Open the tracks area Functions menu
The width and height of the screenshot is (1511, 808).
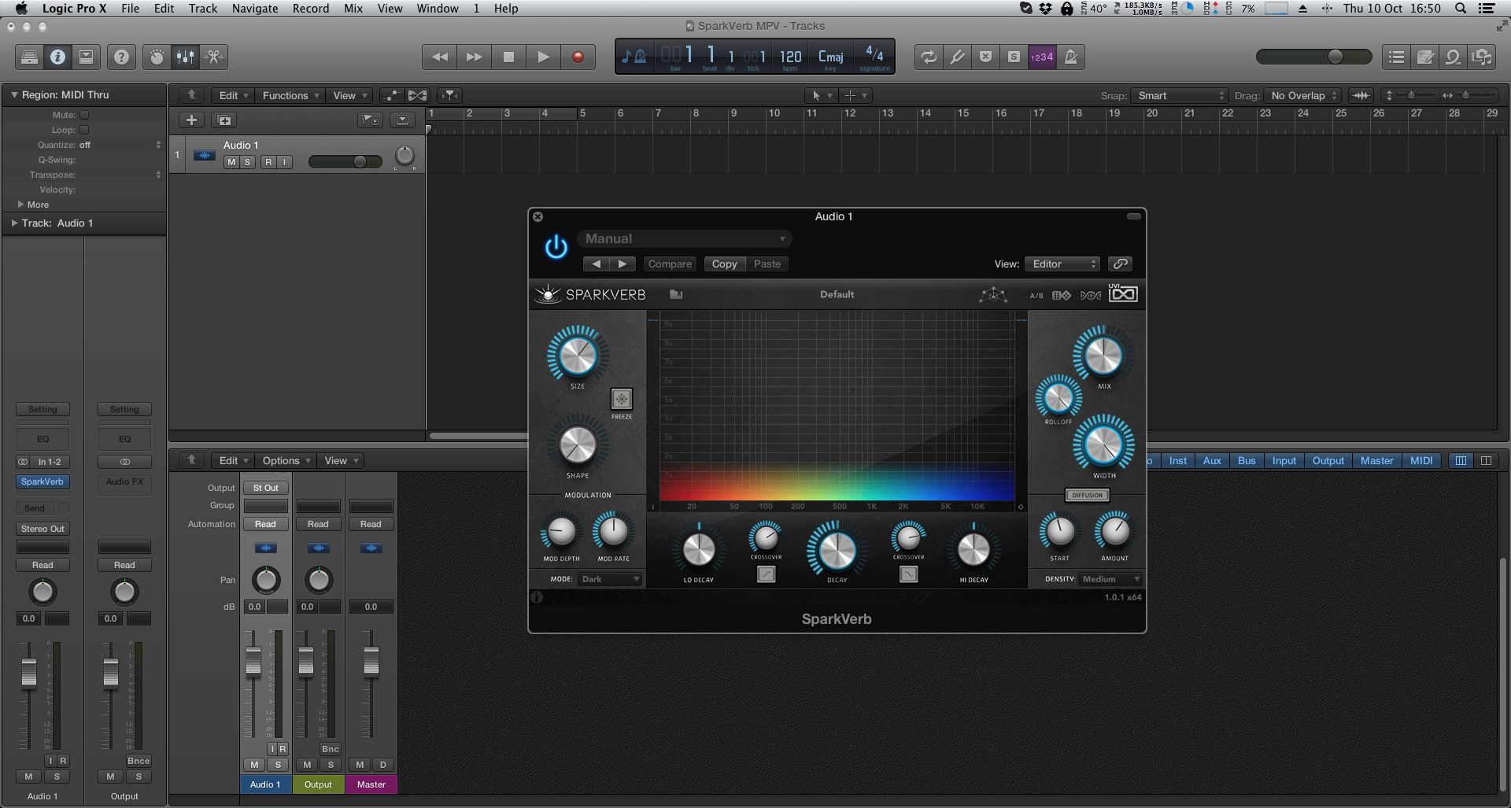[290, 95]
